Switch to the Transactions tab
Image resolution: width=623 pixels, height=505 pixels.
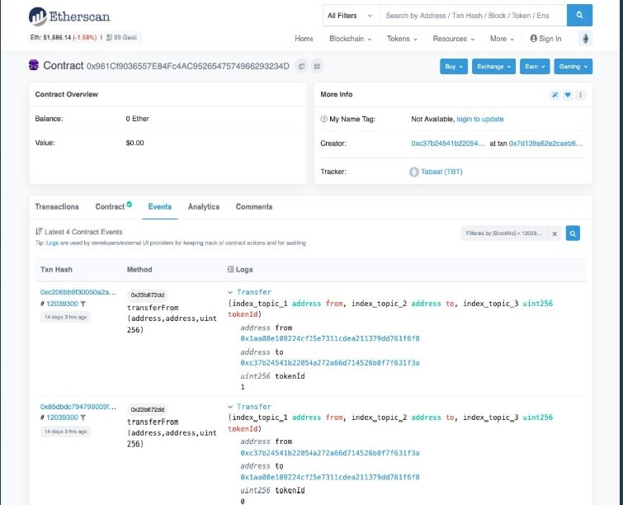[57, 206]
